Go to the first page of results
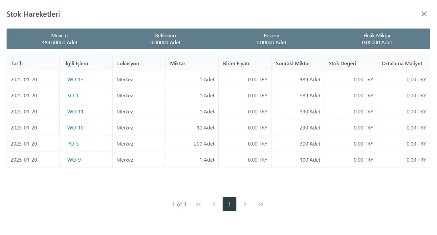Image resolution: width=437 pixels, height=235 pixels. 198,204
